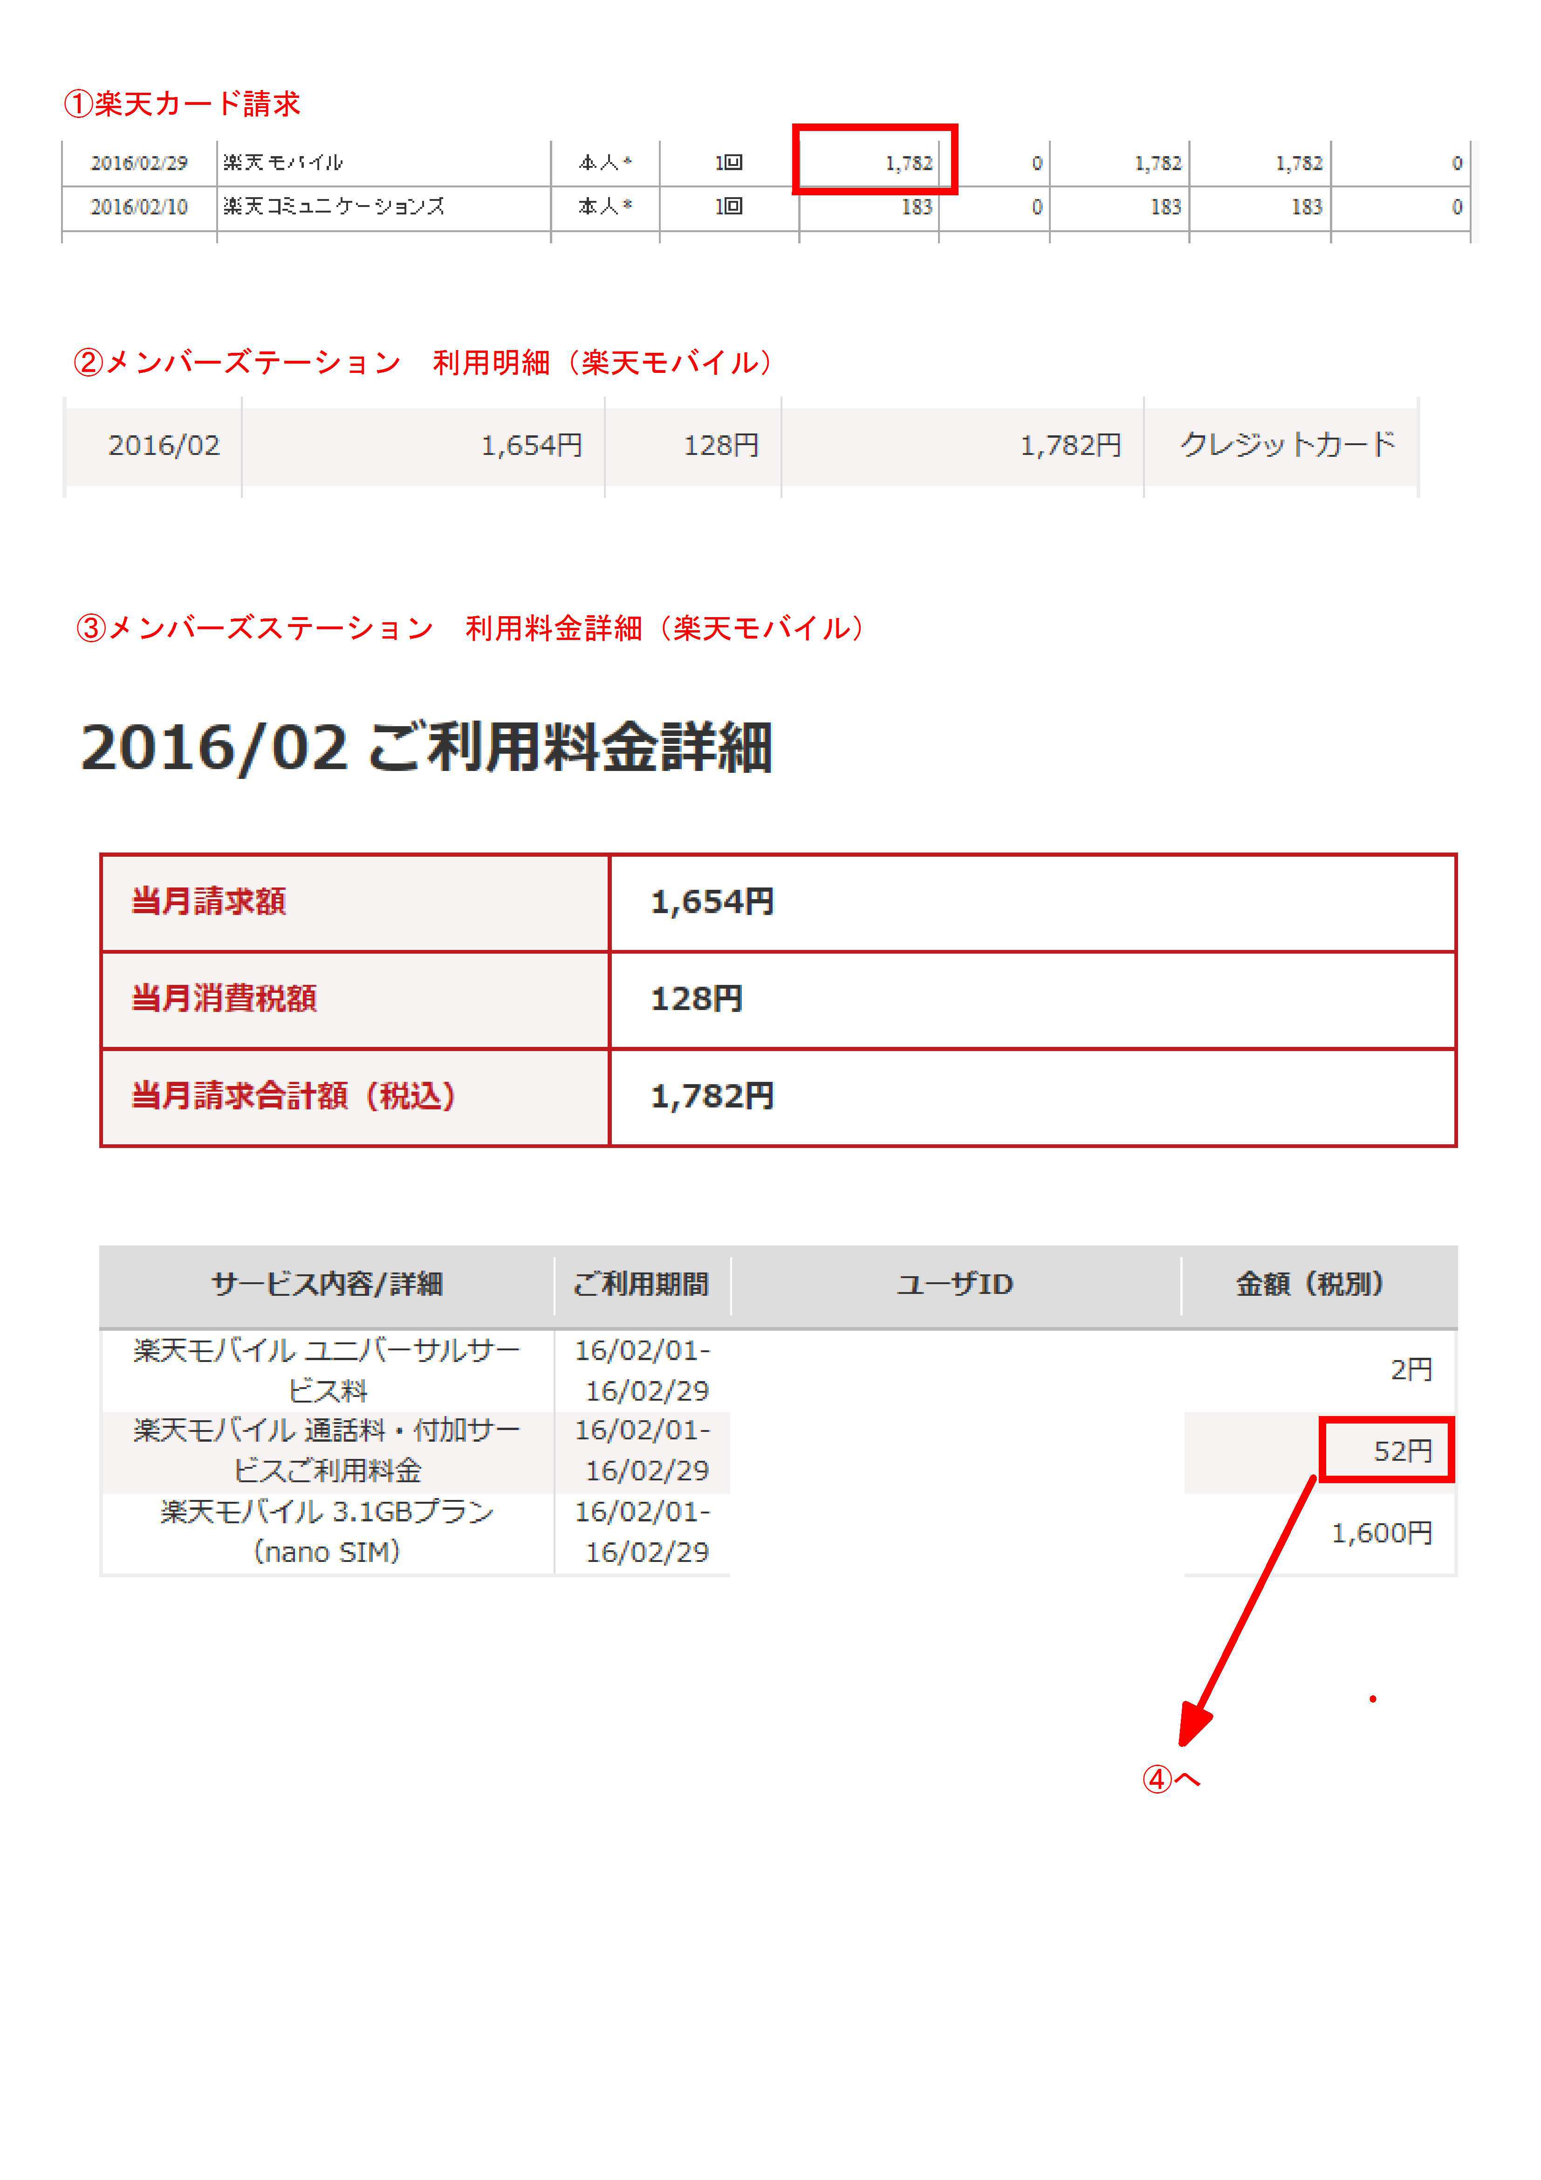Click the 52円 amount
This screenshot has width=1541, height=2180.
point(1403,1451)
